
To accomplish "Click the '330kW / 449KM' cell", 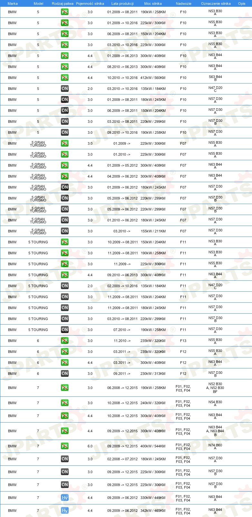I will pos(153,498).
